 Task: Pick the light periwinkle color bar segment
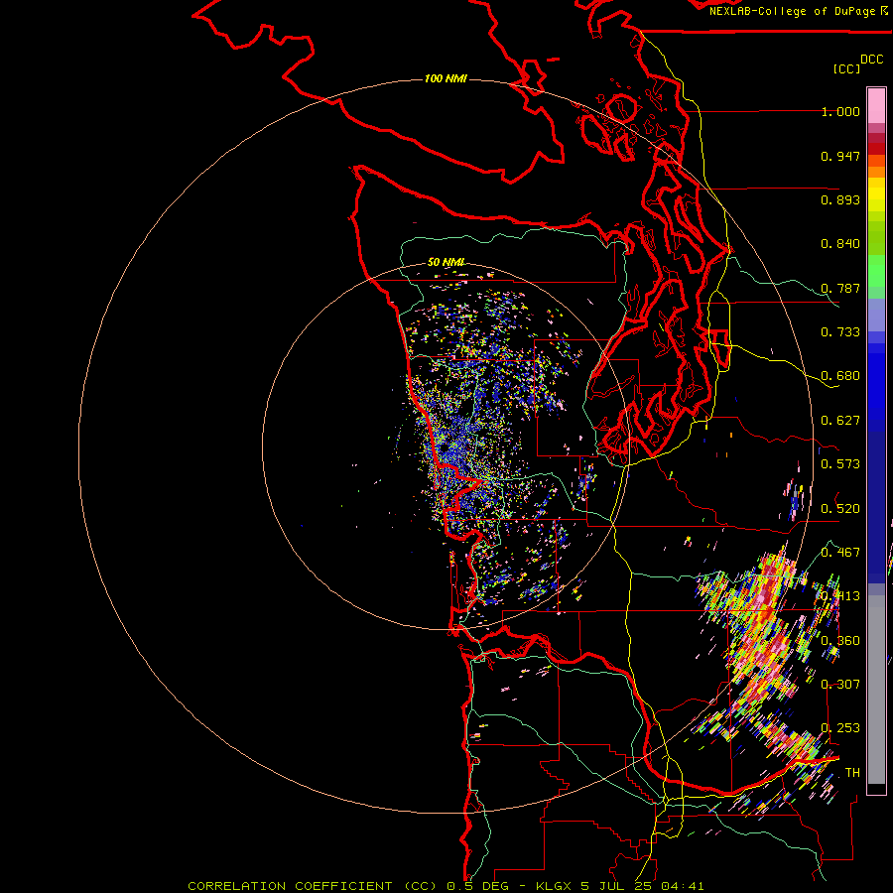point(876,315)
